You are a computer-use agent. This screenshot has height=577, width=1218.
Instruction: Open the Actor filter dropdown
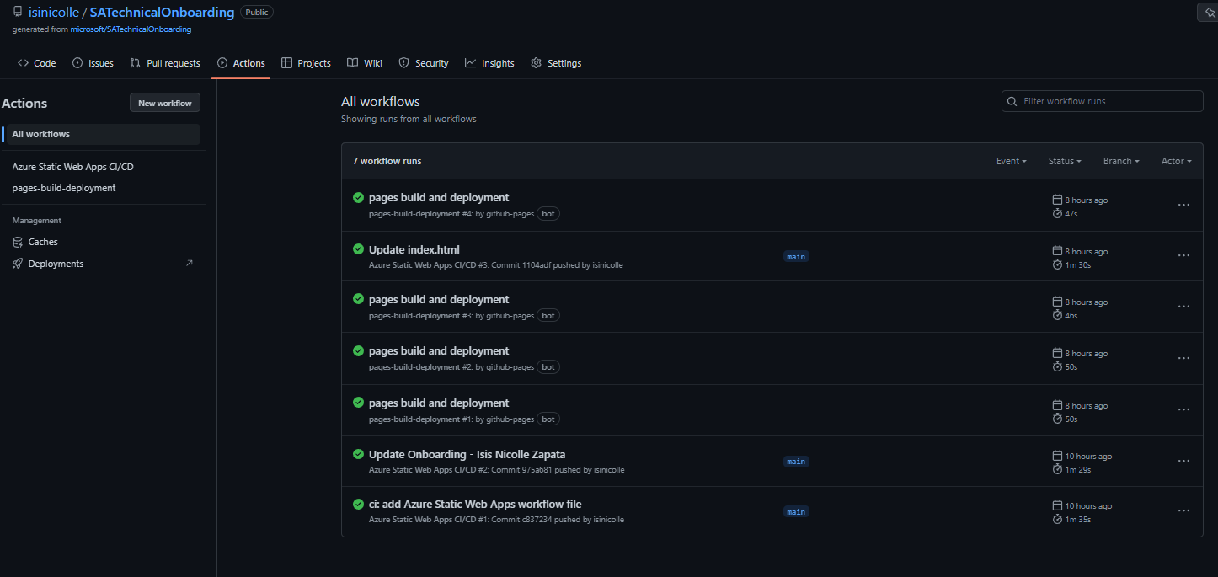click(1176, 161)
